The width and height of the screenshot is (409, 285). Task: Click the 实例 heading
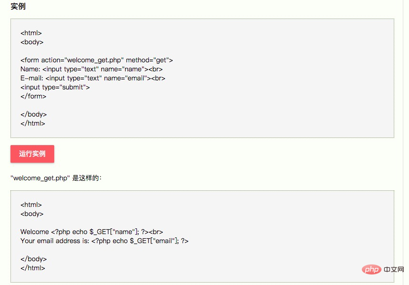click(x=18, y=6)
